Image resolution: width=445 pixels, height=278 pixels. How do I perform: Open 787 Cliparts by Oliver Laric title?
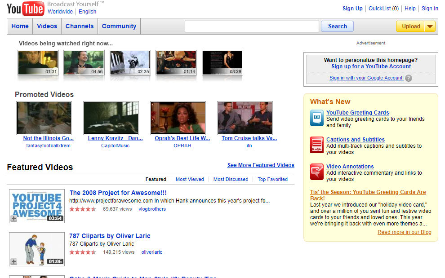click(x=110, y=236)
